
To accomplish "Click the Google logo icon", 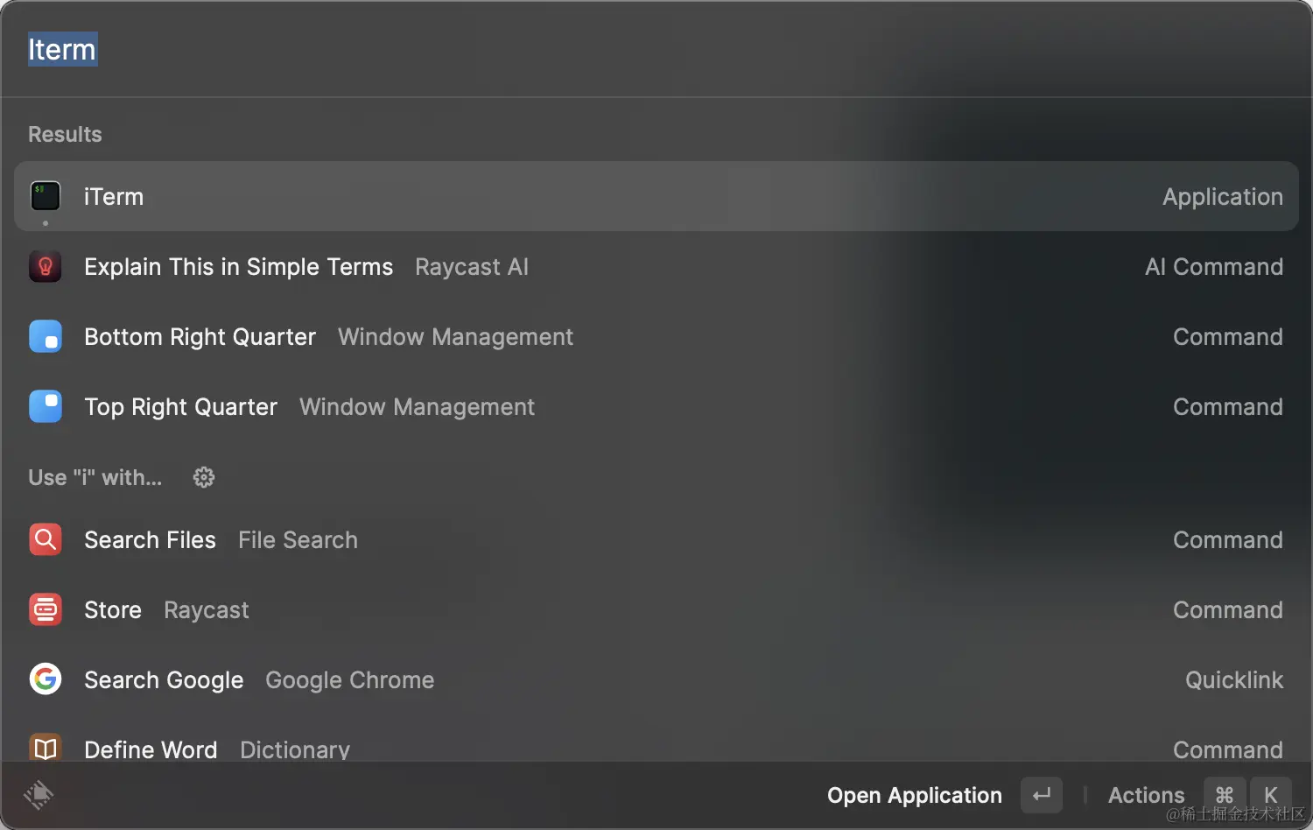I will pos(46,679).
